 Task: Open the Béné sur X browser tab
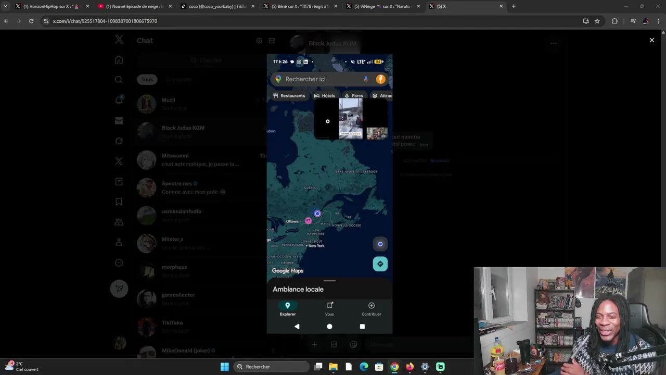click(x=301, y=6)
